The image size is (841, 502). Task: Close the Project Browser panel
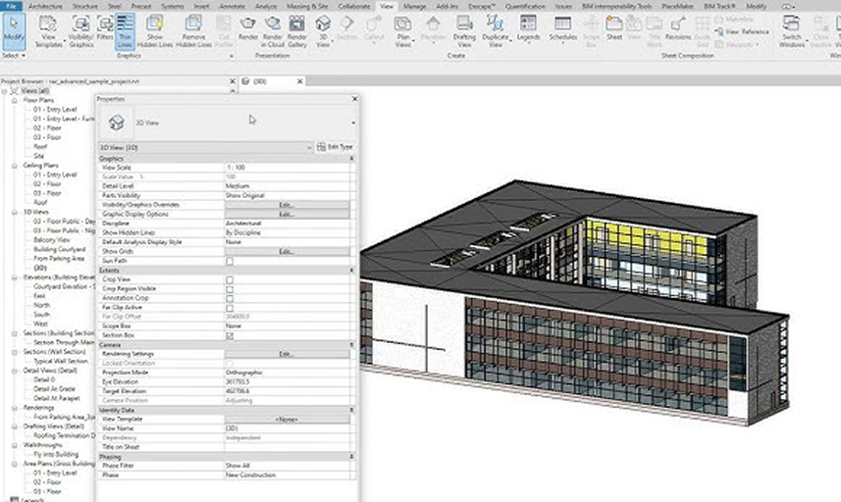click(233, 81)
